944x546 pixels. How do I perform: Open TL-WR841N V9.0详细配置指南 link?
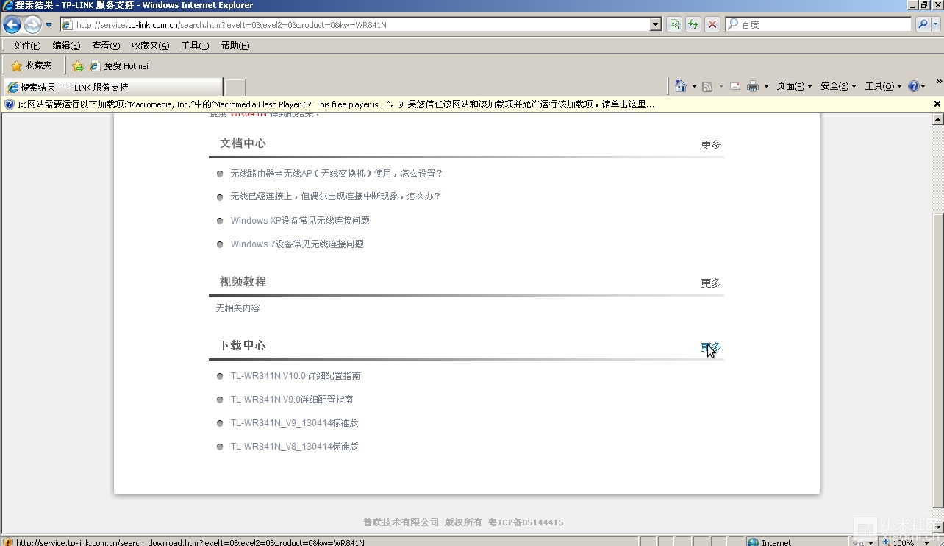[292, 400]
